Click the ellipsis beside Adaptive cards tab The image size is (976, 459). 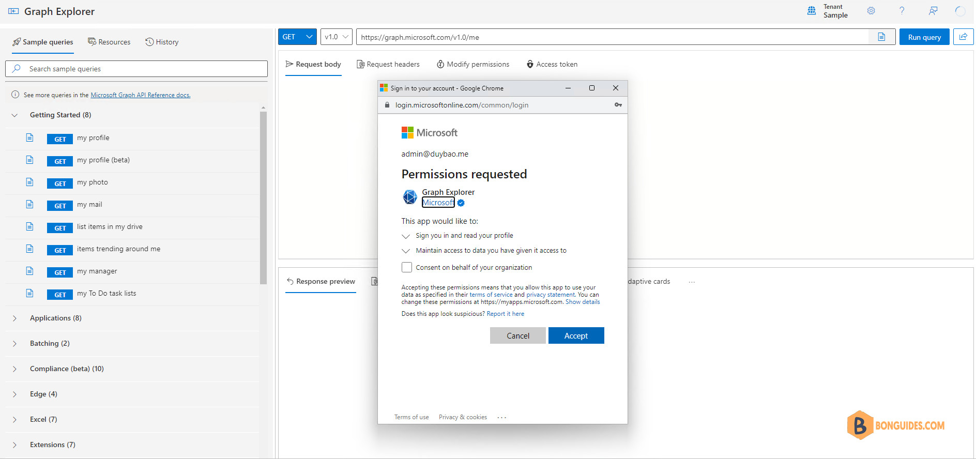[x=692, y=282]
